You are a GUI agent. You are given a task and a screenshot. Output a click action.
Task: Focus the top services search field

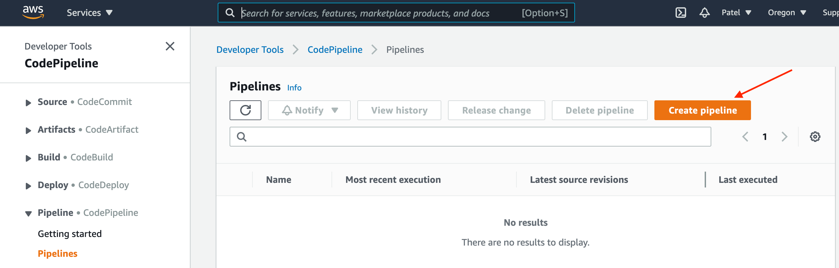pos(396,13)
